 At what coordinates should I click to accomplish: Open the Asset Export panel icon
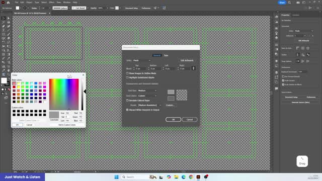click(276, 77)
